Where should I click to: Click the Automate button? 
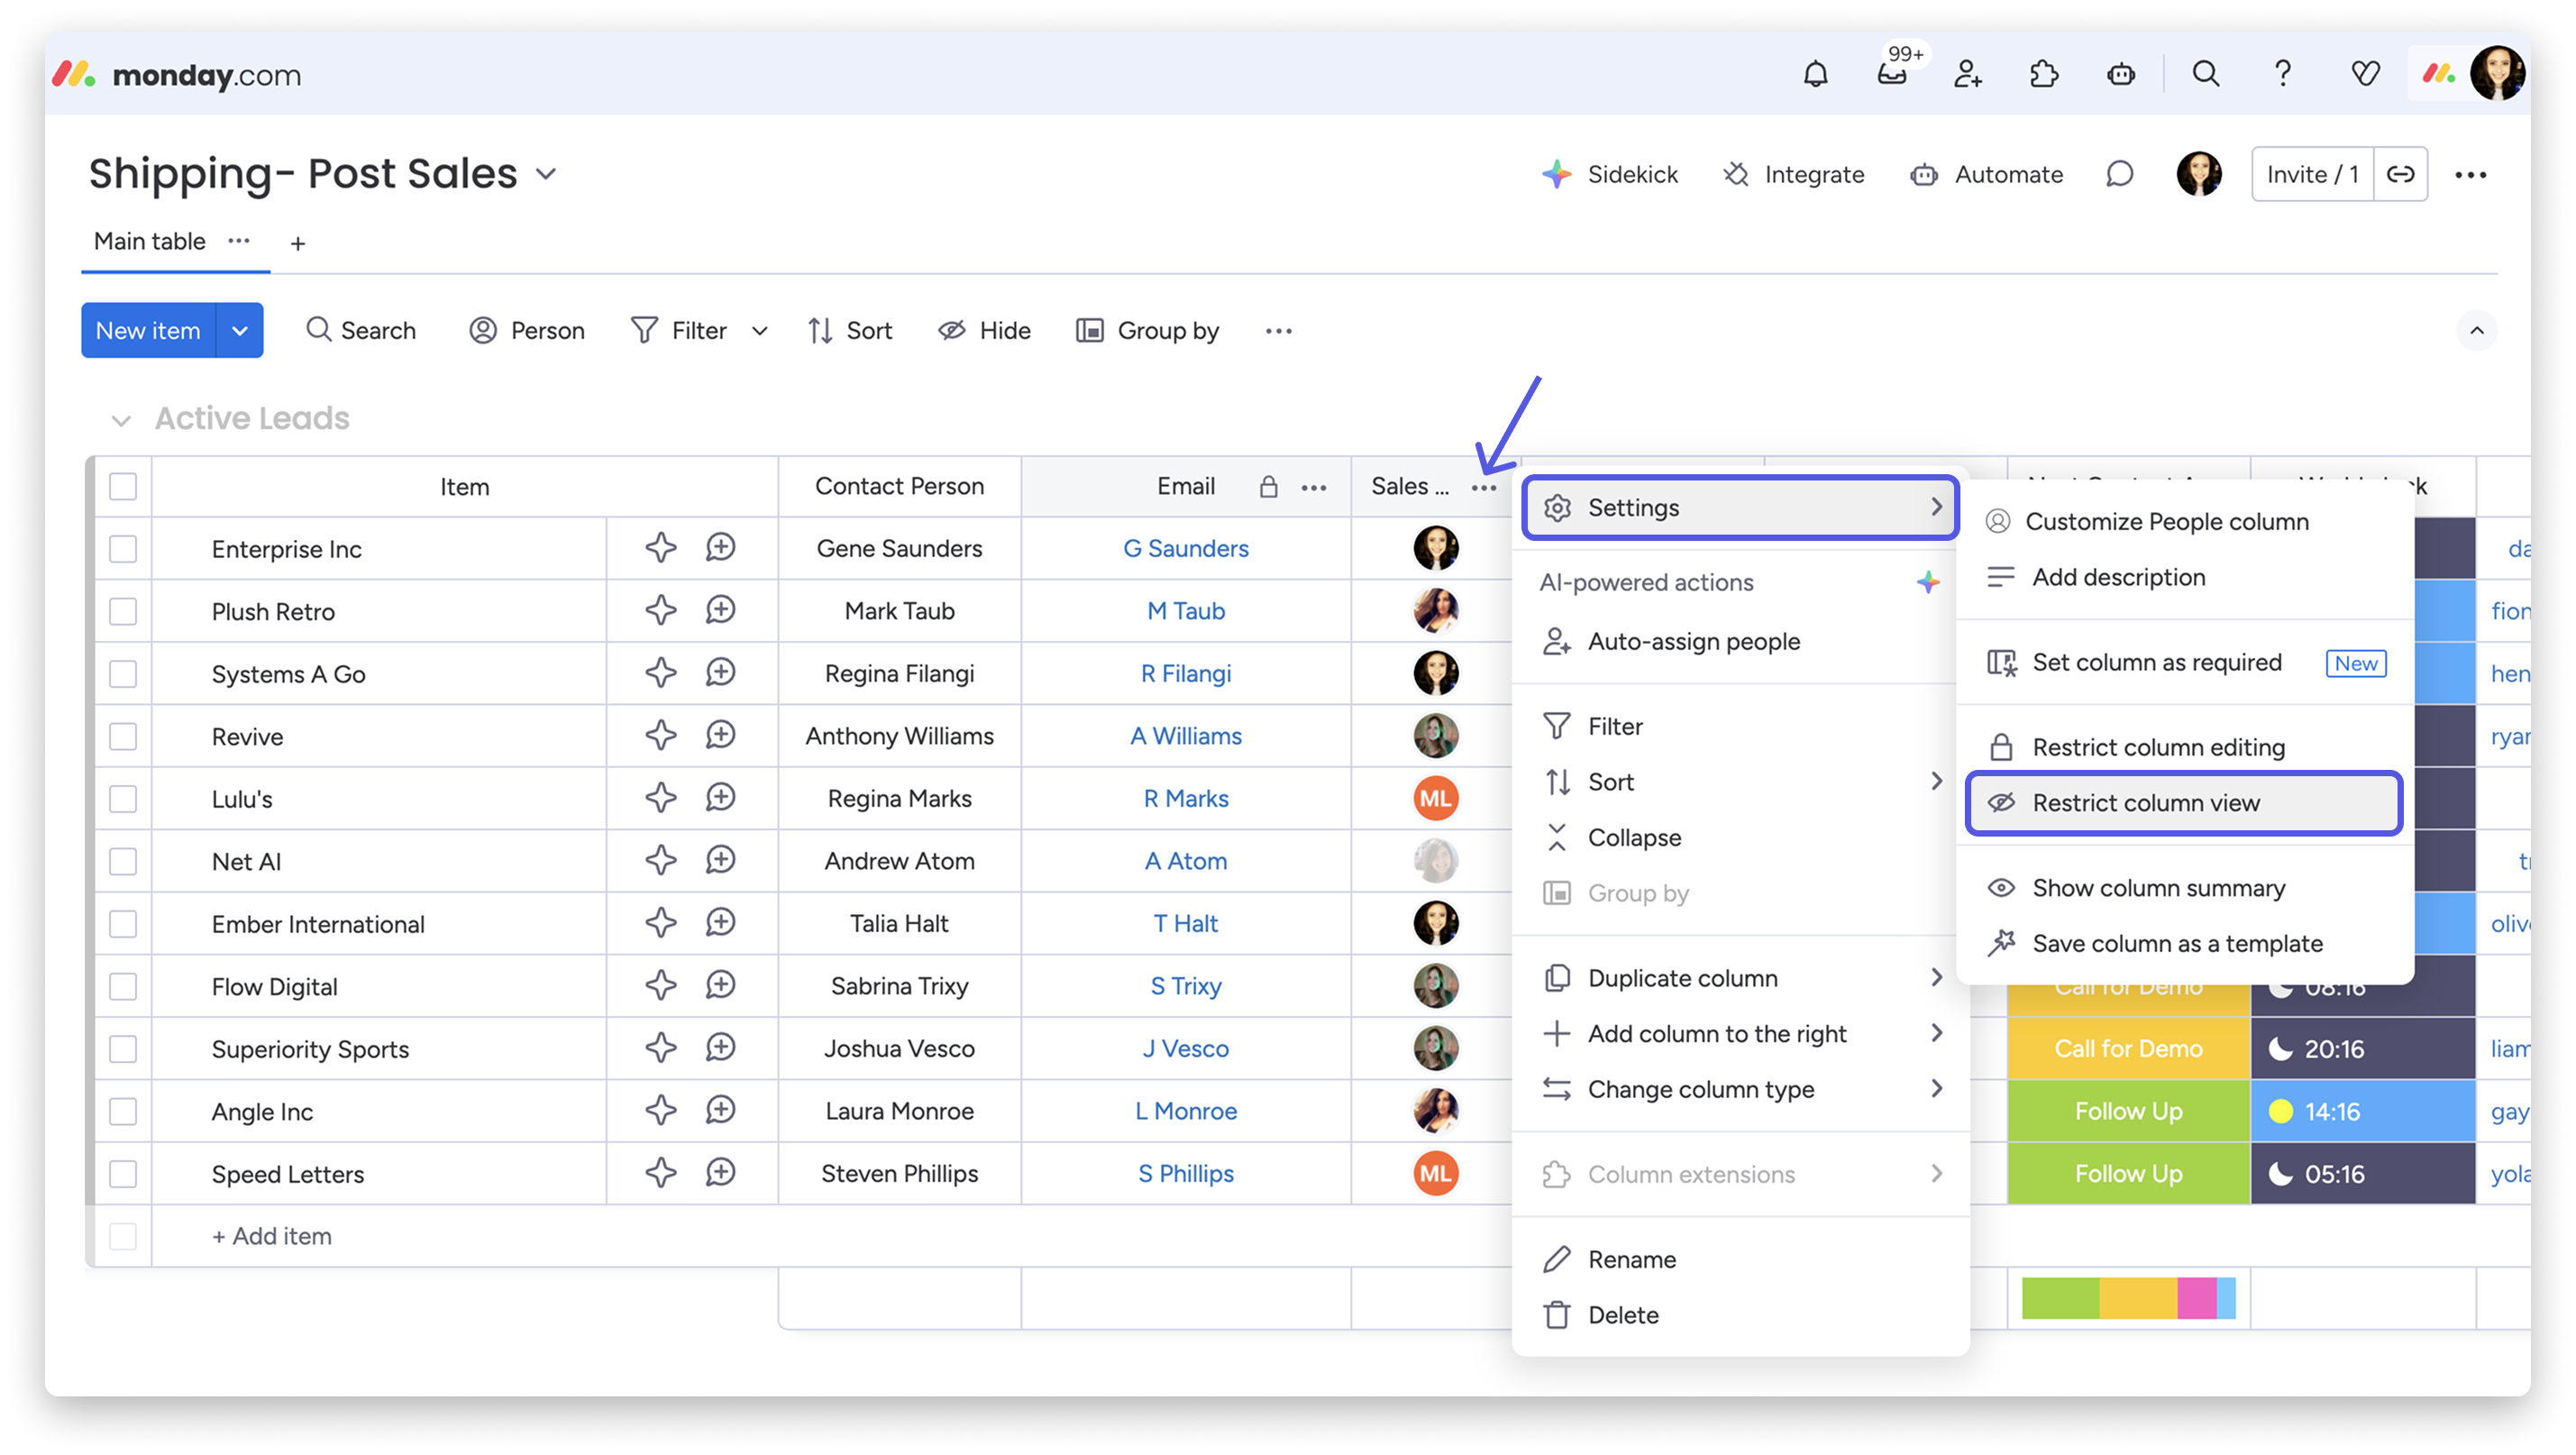(x=1986, y=175)
